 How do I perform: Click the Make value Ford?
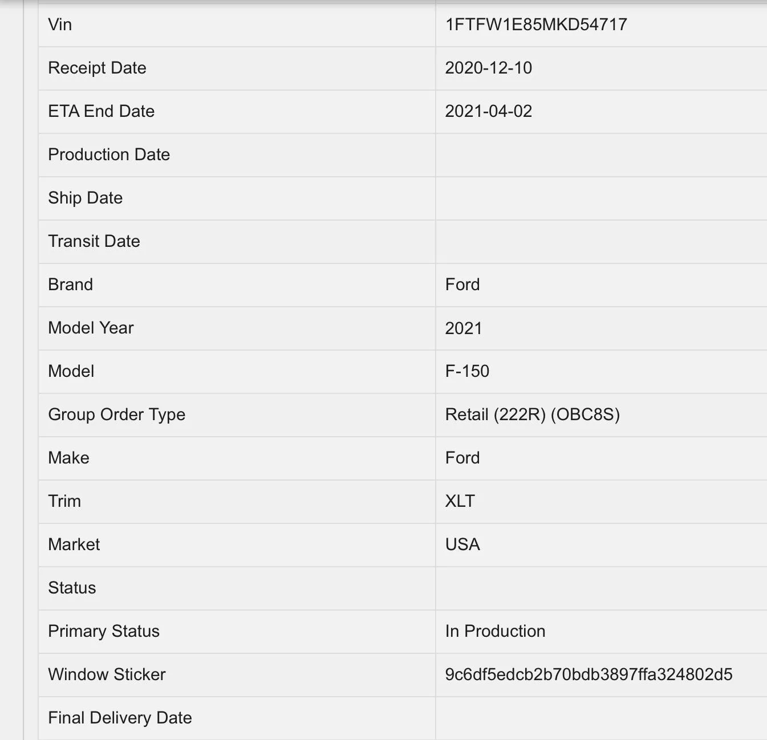tap(462, 458)
